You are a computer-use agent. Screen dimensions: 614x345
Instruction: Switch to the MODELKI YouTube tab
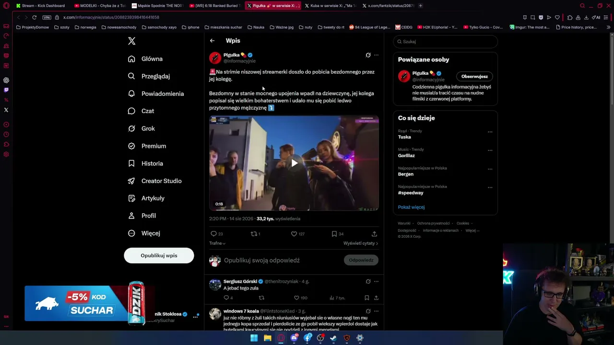[100, 6]
